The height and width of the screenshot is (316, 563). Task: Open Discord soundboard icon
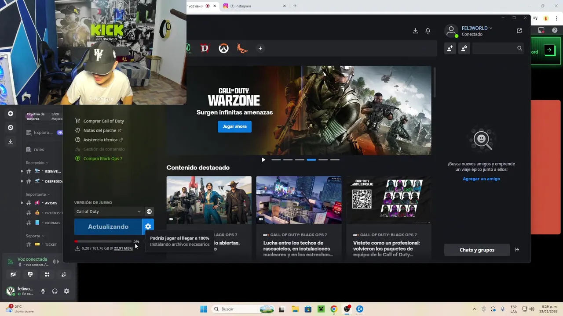[x=64, y=274]
